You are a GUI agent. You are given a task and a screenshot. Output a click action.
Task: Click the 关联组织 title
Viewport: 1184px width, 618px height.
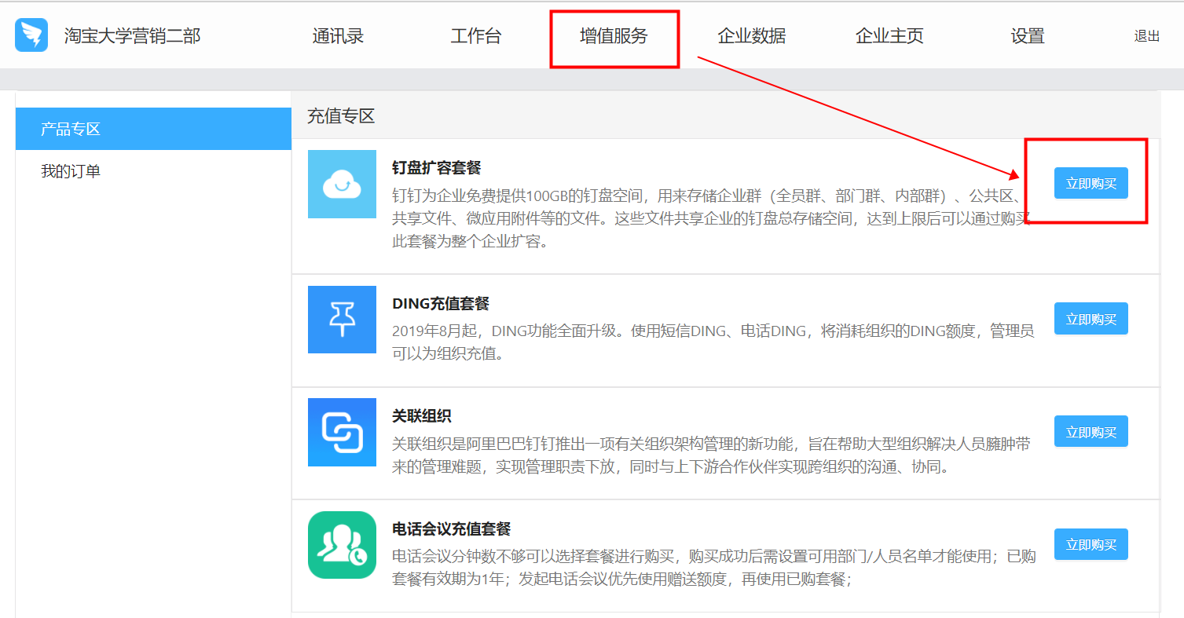[422, 416]
